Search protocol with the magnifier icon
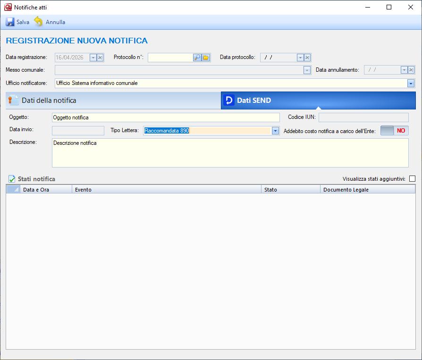Image resolution: width=422 pixels, height=360 pixels. [x=197, y=58]
